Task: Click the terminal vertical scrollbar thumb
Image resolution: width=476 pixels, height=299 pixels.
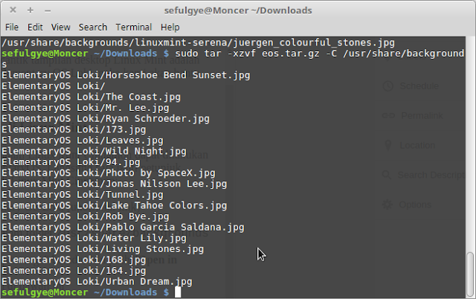Action: click(470, 274)
